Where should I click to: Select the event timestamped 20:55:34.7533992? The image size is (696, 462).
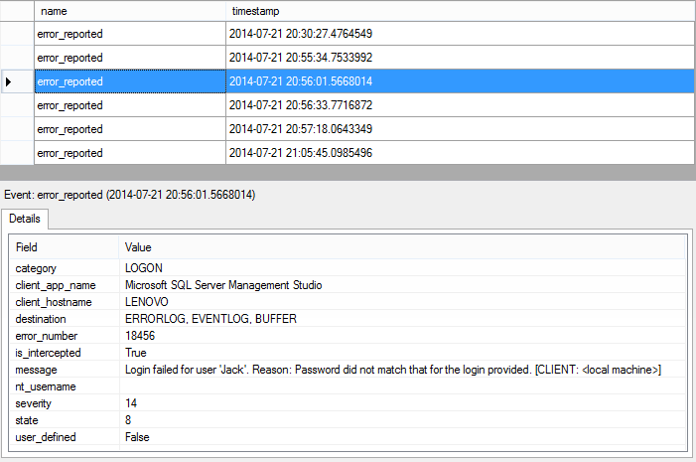pyautogui.click(x=301, y=58)
